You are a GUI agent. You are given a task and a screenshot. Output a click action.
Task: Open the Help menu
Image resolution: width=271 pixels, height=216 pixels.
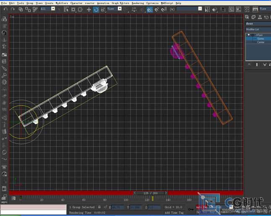click(x=178, y=3)
